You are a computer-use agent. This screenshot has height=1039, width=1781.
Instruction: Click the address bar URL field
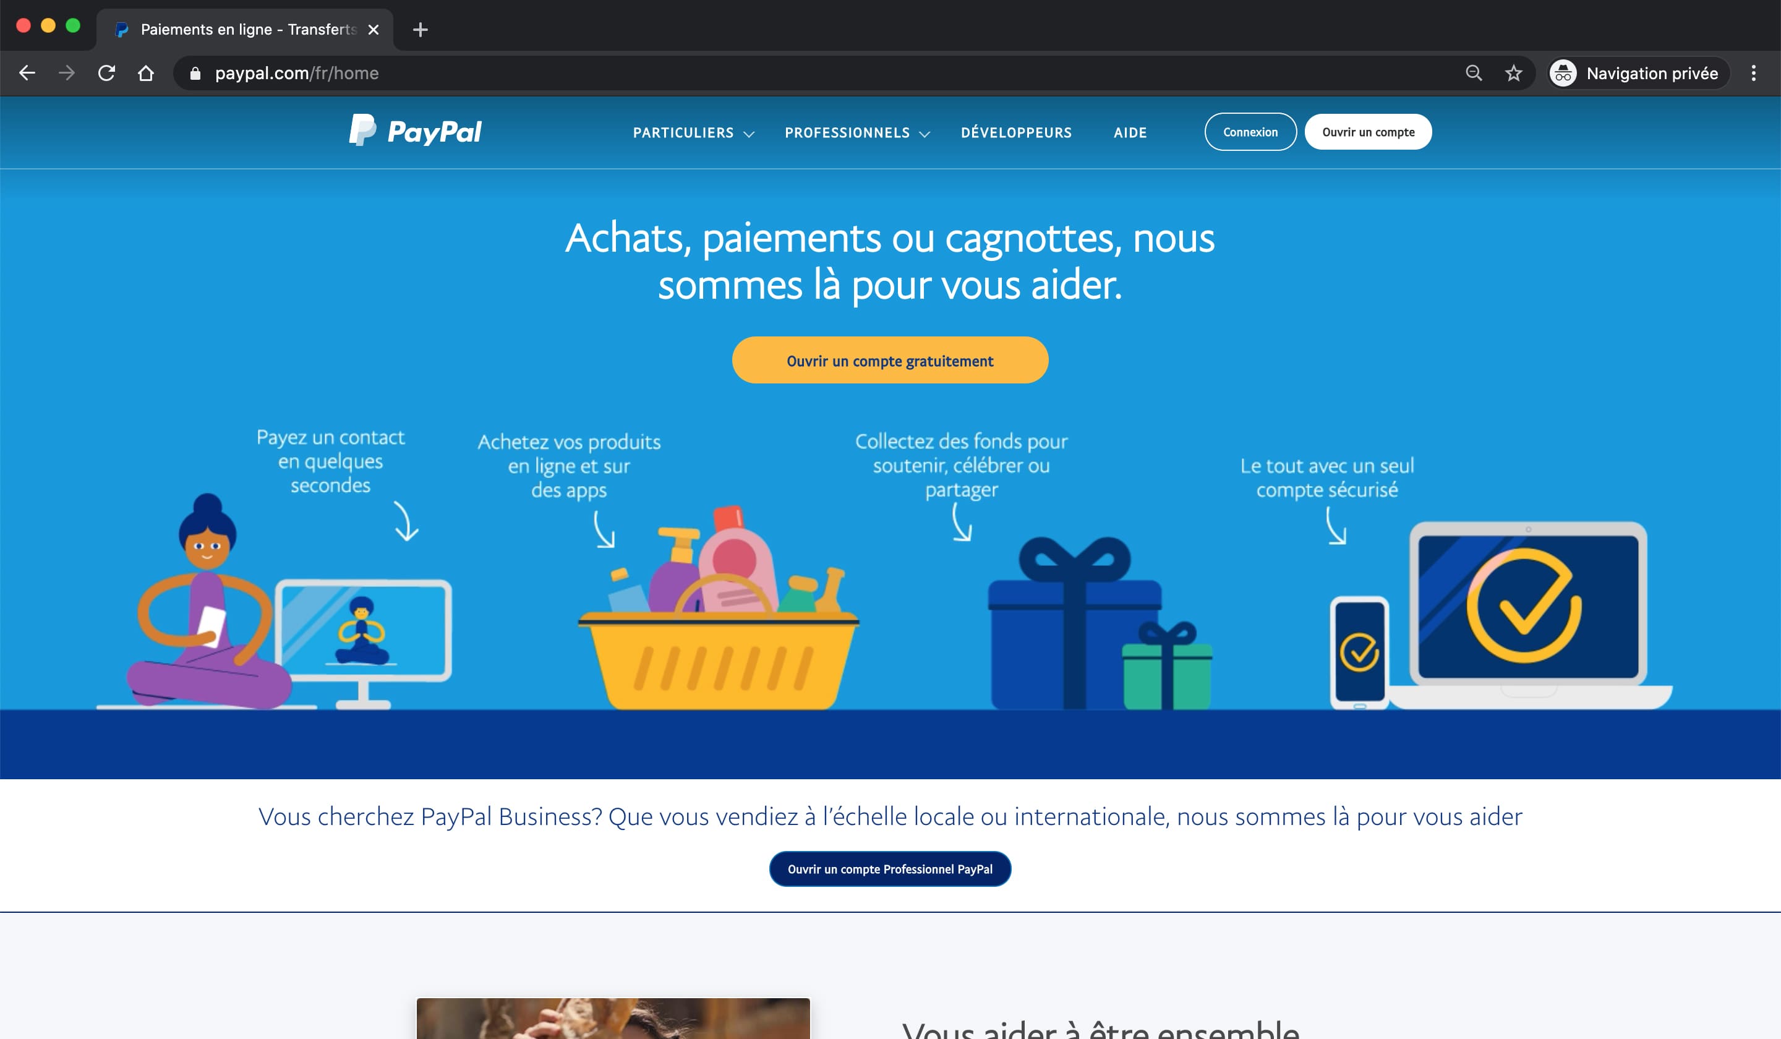820,73
